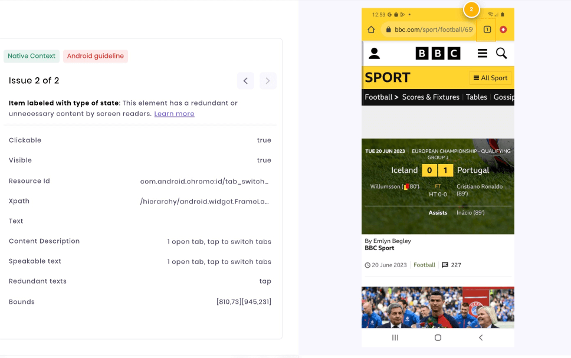Open the BBC account profile icon

click(x=375, y=54)
